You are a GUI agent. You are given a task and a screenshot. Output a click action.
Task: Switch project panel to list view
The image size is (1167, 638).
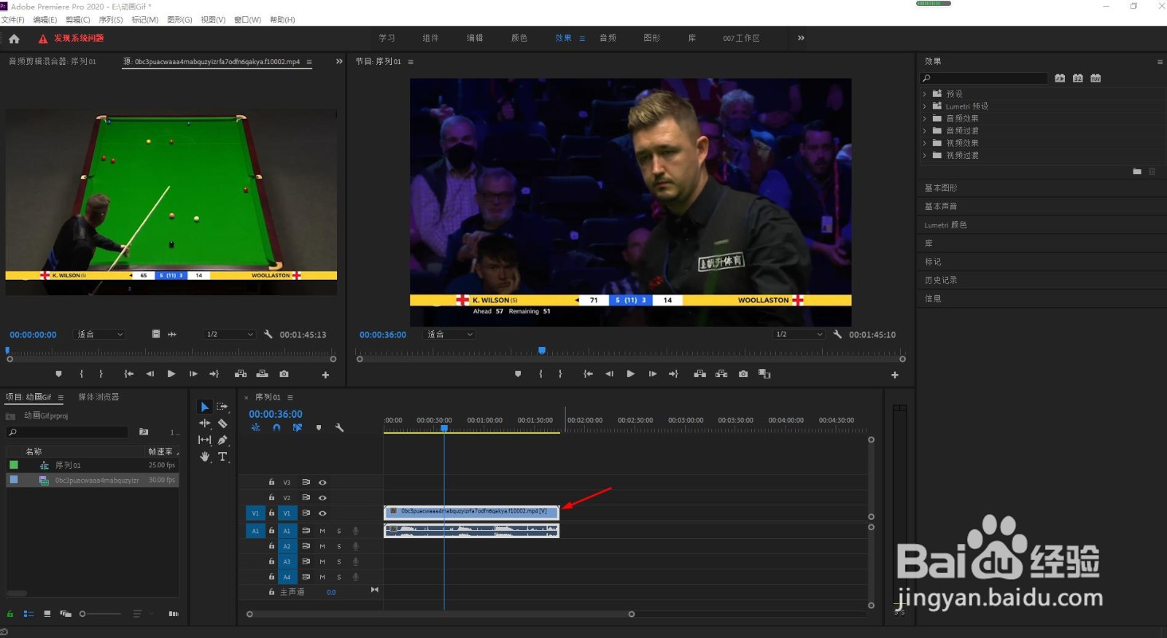pos(28,614)
